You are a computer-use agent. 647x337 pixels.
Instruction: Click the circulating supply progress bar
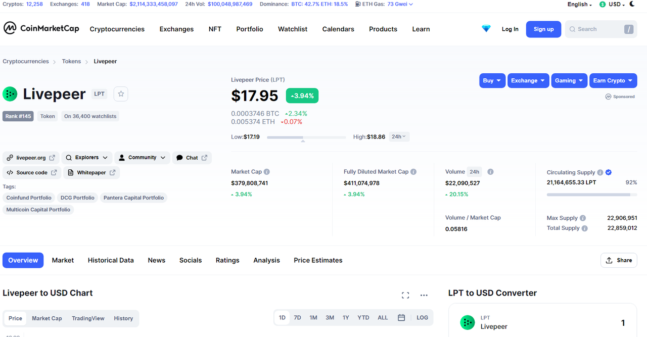point(592,195)
